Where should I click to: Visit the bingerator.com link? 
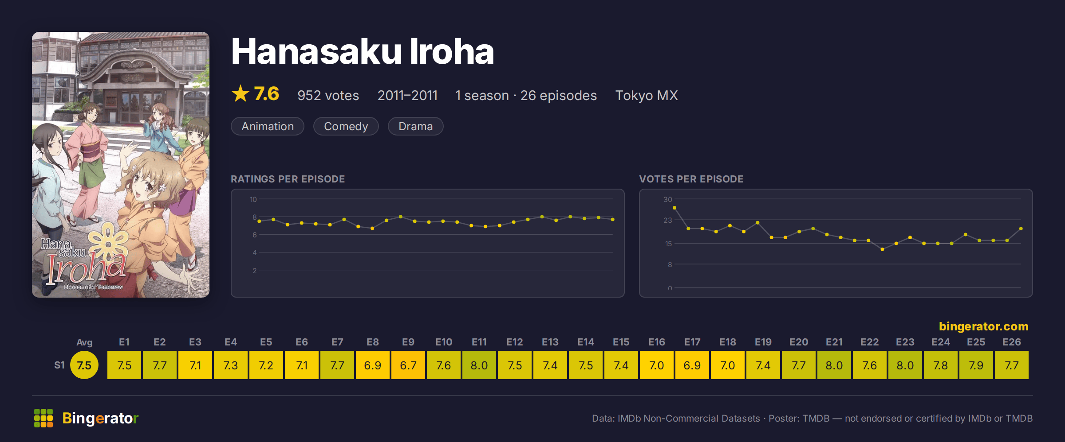(x=983, y=326)
